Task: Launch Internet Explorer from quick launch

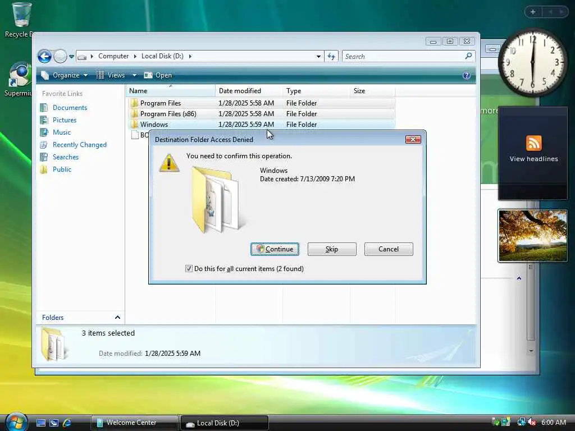Action: pyautogui.click(x=67, y=423)
